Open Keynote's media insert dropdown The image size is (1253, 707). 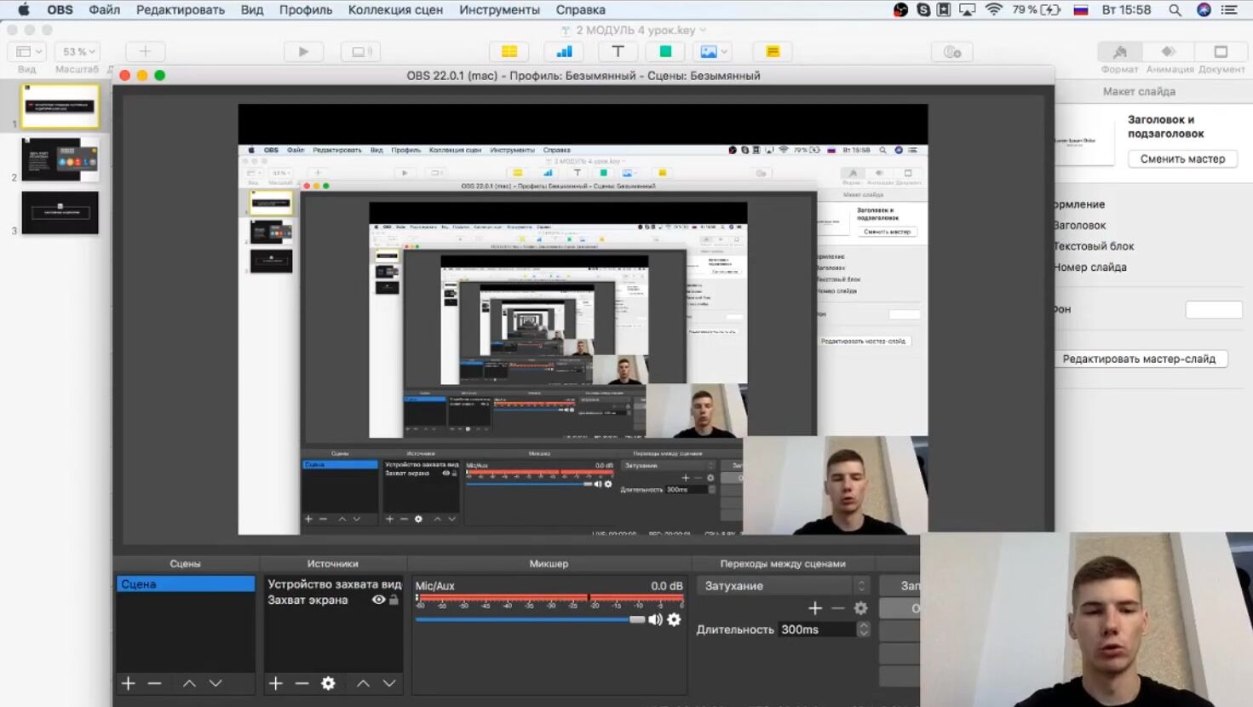tap(713, 52)
